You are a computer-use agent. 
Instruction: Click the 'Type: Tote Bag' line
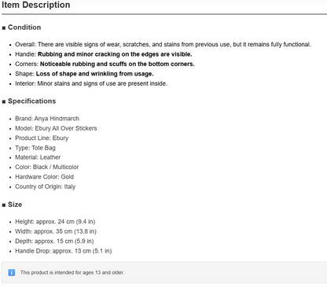click(x=35, y=148)
